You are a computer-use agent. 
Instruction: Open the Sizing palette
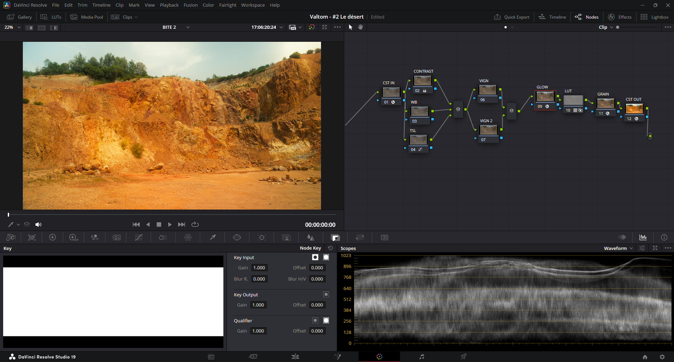360,237
